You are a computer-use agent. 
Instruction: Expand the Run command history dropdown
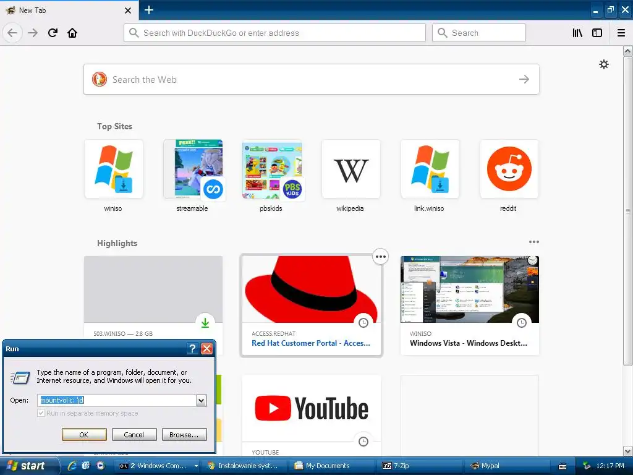[201, 400]
